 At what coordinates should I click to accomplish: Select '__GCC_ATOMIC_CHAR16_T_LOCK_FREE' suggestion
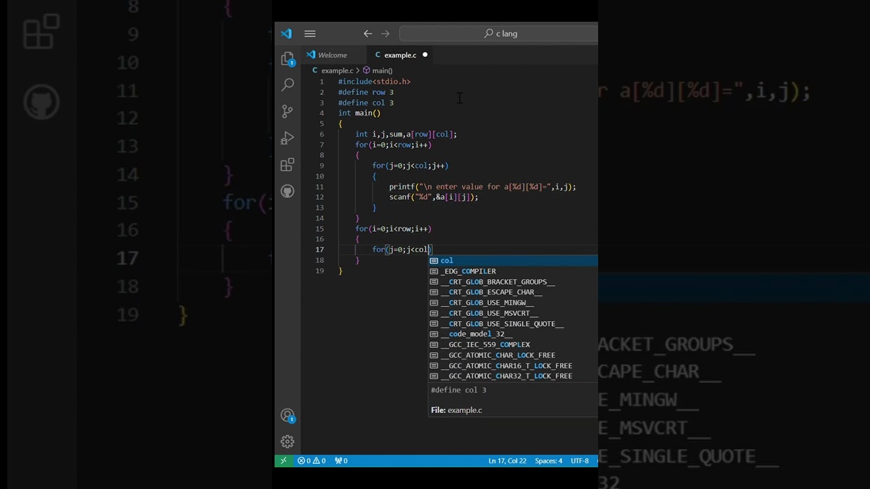click(513, 365)
